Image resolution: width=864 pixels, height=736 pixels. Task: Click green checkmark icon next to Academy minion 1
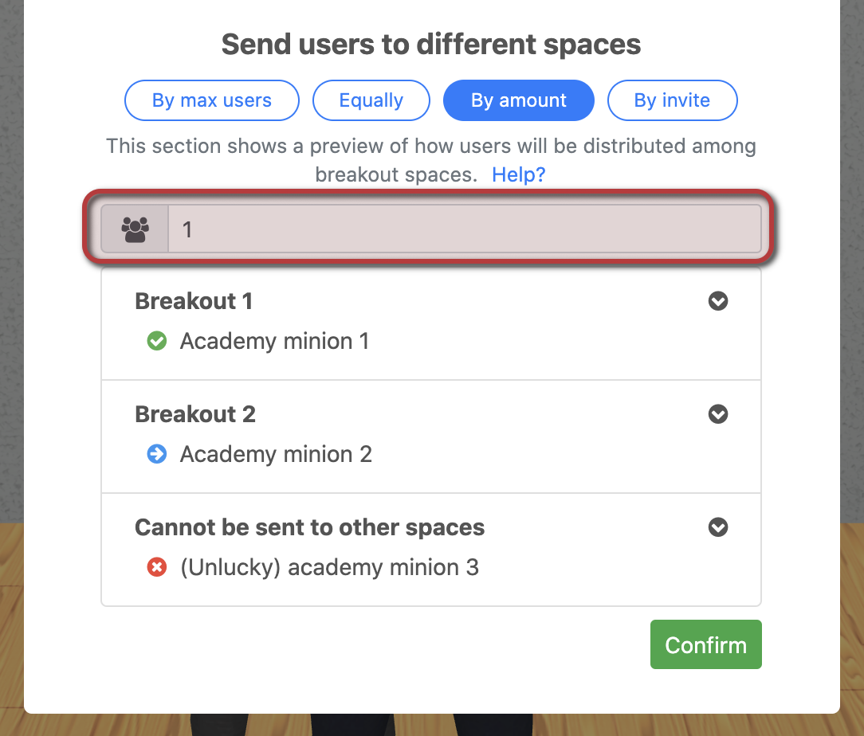(x=157, y=341)
